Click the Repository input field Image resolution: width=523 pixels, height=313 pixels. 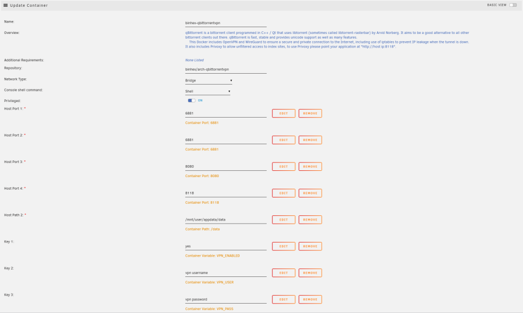pos(226,69)
